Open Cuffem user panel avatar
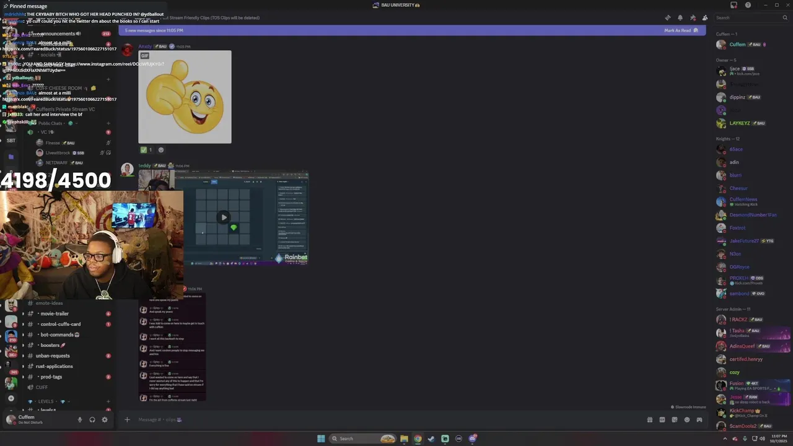The height and width of the screenshot is (446, 793). [11, 419]
